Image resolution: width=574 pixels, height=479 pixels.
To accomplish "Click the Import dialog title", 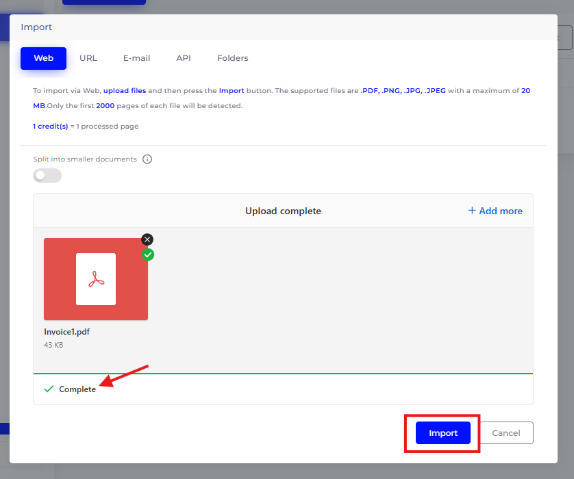I will coord(36,27).
